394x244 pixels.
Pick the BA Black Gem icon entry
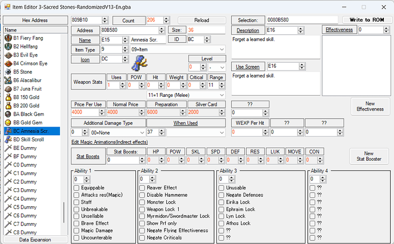pyautogui.click(x=8, y=114)
